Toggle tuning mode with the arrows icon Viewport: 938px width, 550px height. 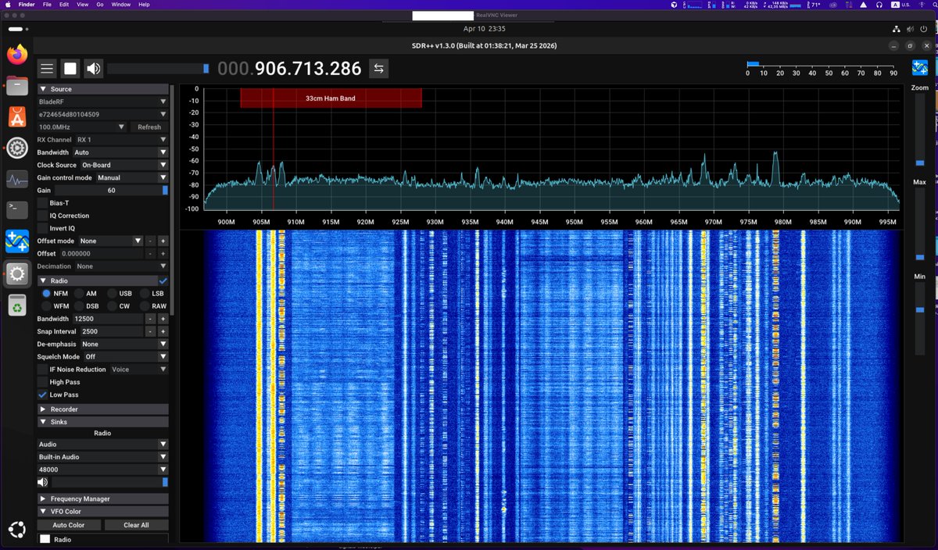378,69
